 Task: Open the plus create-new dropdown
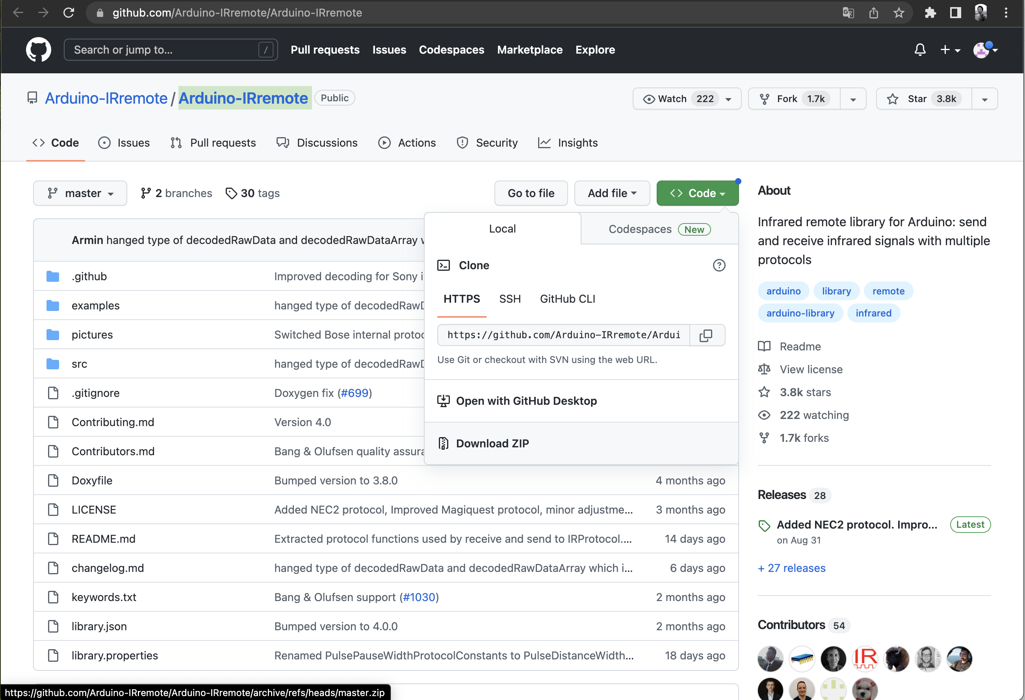click(950, 49)
